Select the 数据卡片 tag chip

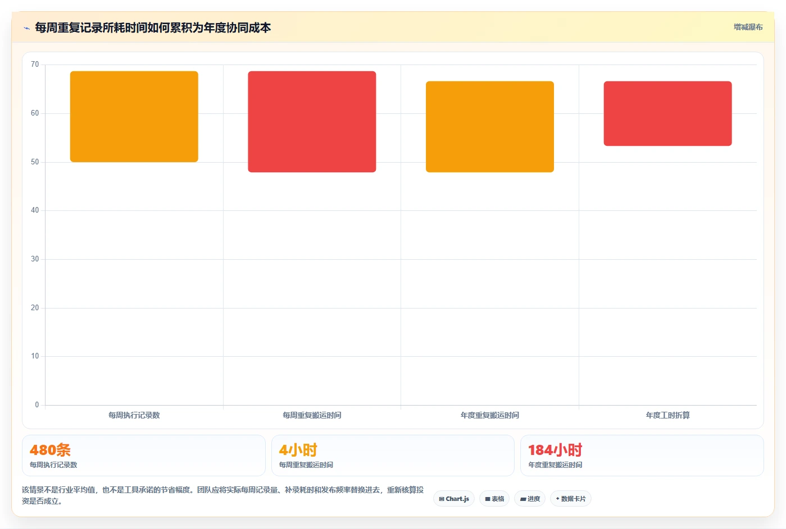pyautogui.click(x=570, y=499)
